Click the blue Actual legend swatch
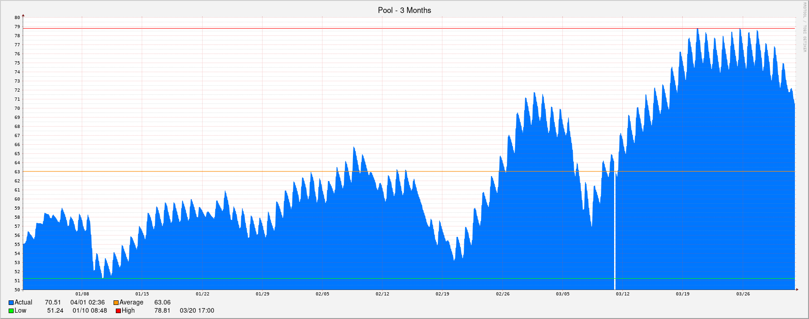The width and height of the screenshot is (809, 319). (11, 303)
